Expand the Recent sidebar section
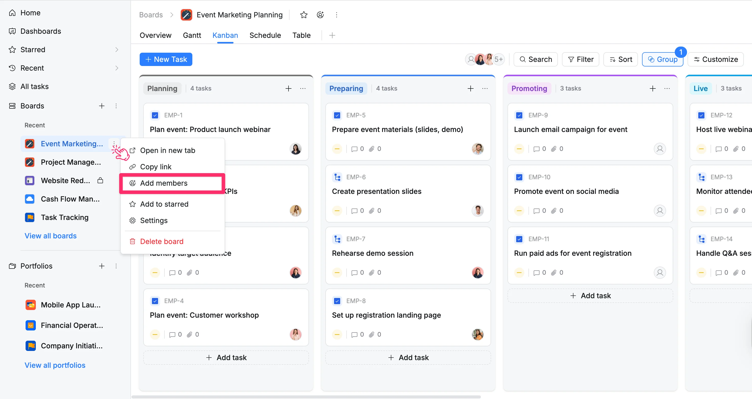 point(117,68)
